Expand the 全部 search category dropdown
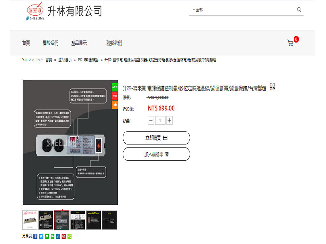Viewport: 326px width, 244px height. point(199,10)
